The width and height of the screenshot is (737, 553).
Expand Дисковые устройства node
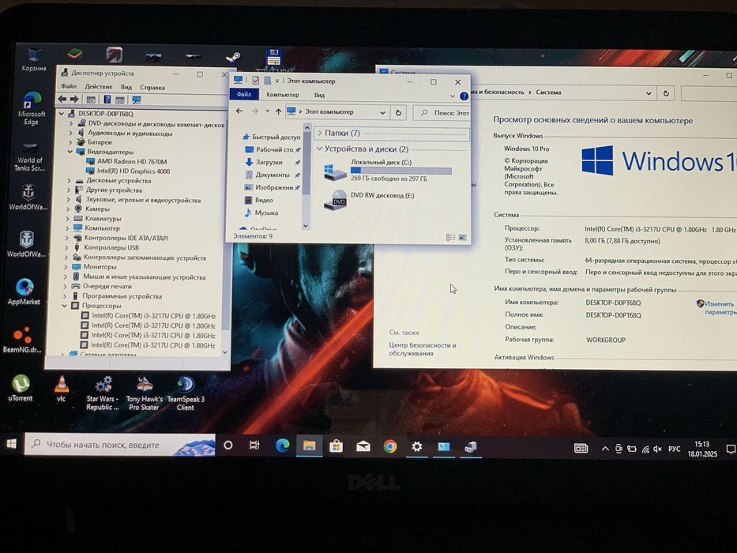[69, 181]
